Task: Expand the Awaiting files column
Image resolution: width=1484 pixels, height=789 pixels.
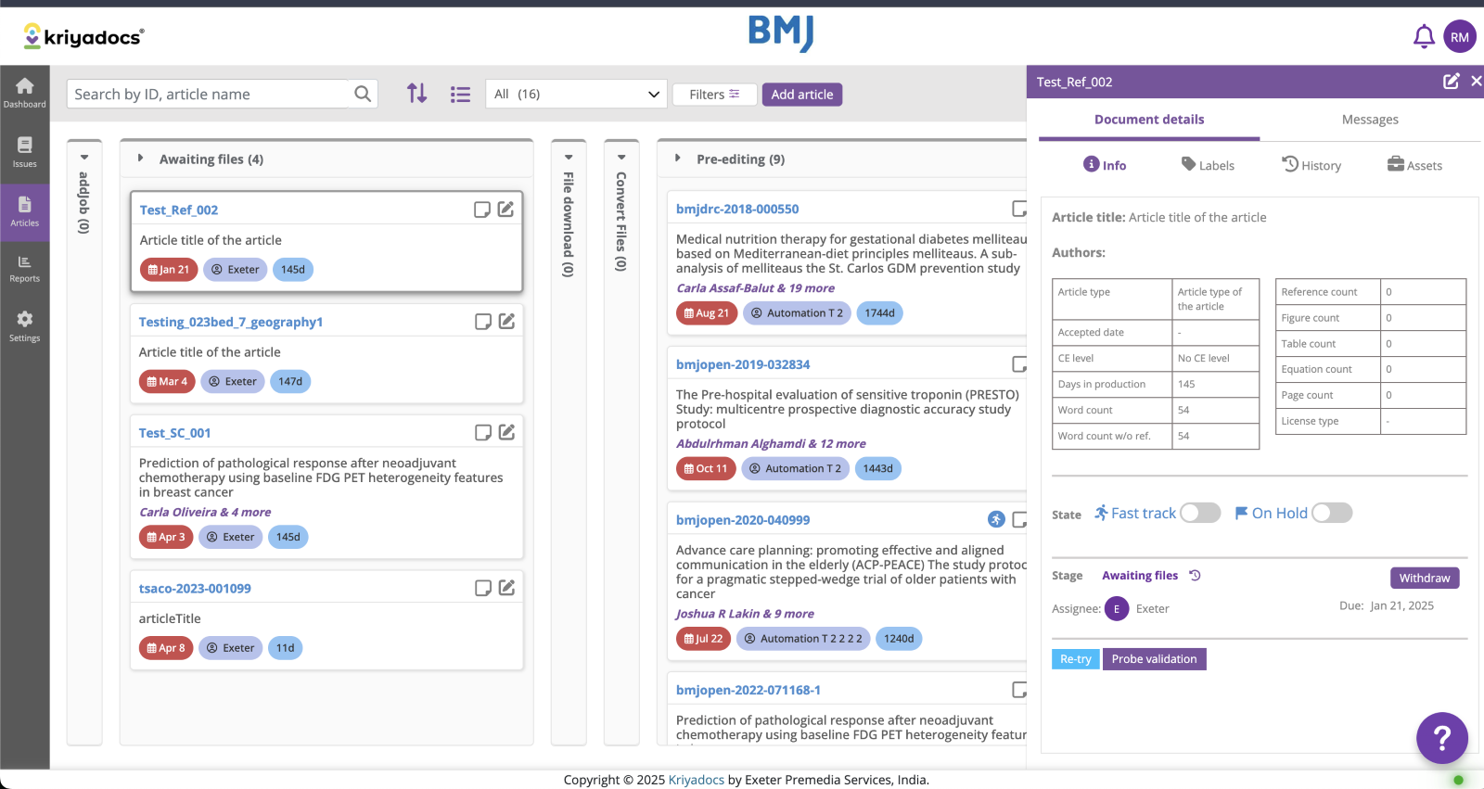Action: (141, 159)
